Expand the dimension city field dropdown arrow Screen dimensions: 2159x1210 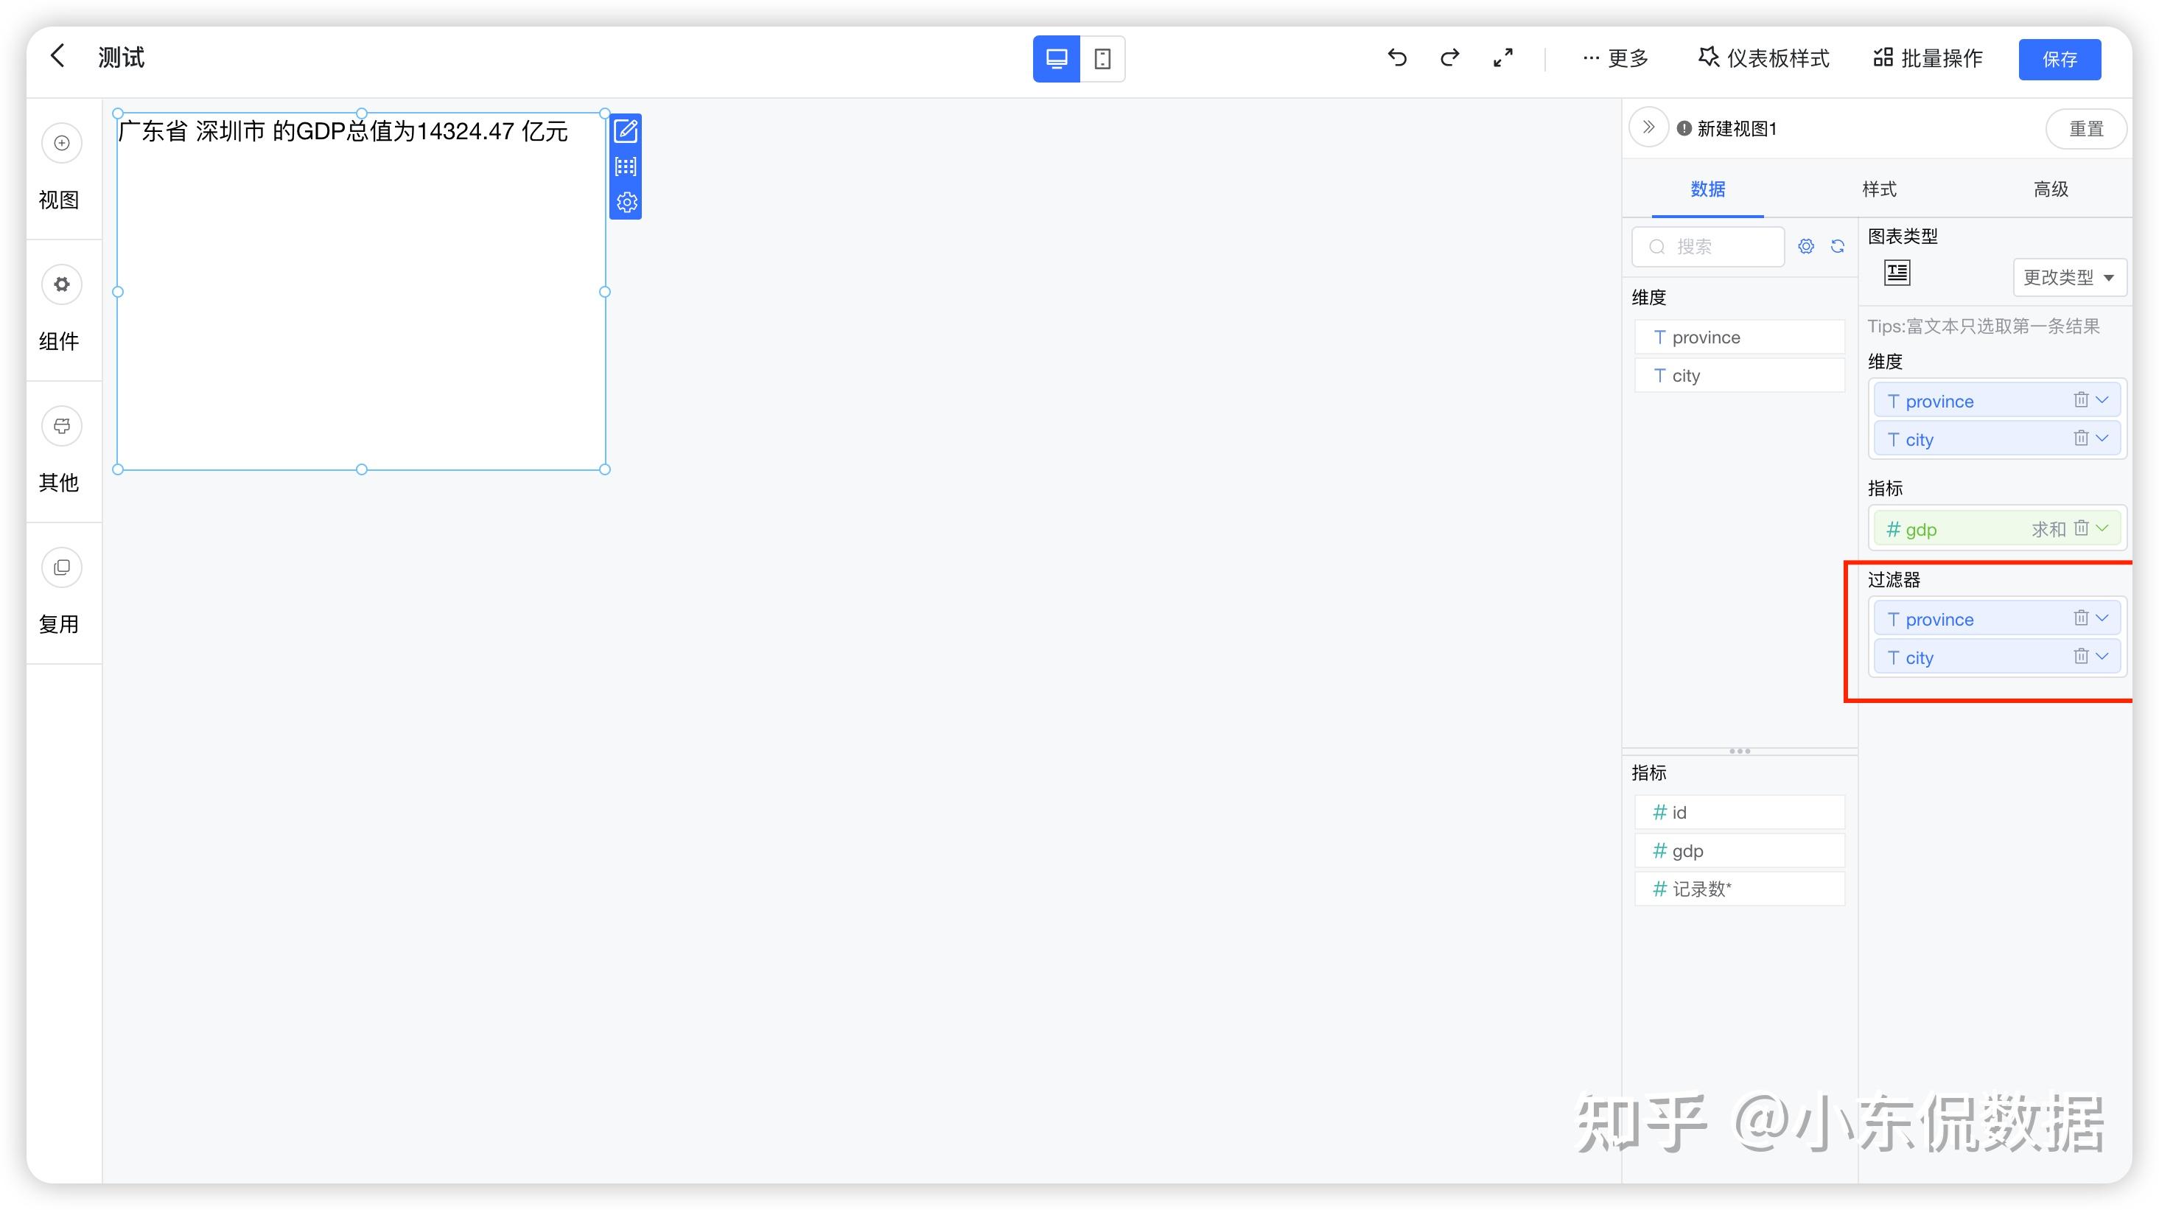tap(2102, 438)
